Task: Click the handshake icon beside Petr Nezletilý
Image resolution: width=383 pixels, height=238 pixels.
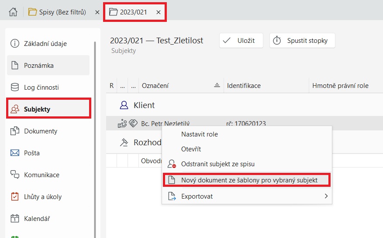Action: coord(133,123)
